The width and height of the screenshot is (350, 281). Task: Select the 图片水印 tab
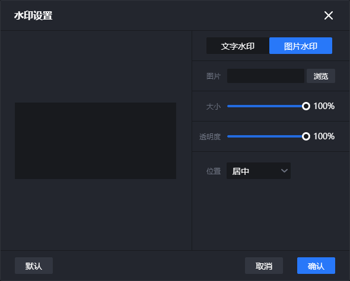pos(301,46)
